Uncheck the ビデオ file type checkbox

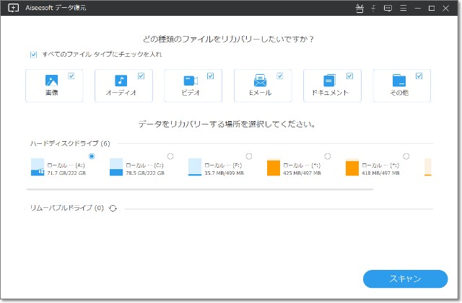(210, 76)
